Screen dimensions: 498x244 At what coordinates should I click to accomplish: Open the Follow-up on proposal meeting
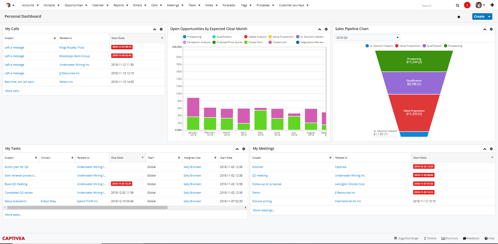click(267, 184)
